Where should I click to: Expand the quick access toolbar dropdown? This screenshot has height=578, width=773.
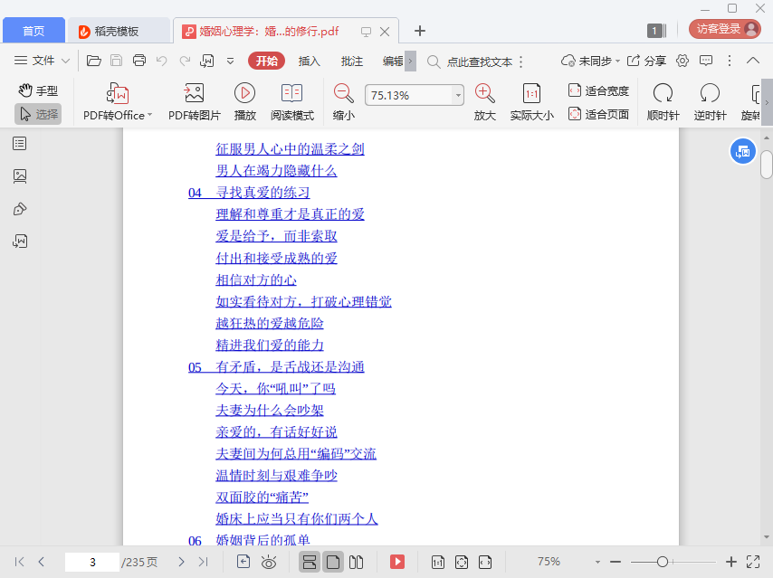[x=230, y=62]
